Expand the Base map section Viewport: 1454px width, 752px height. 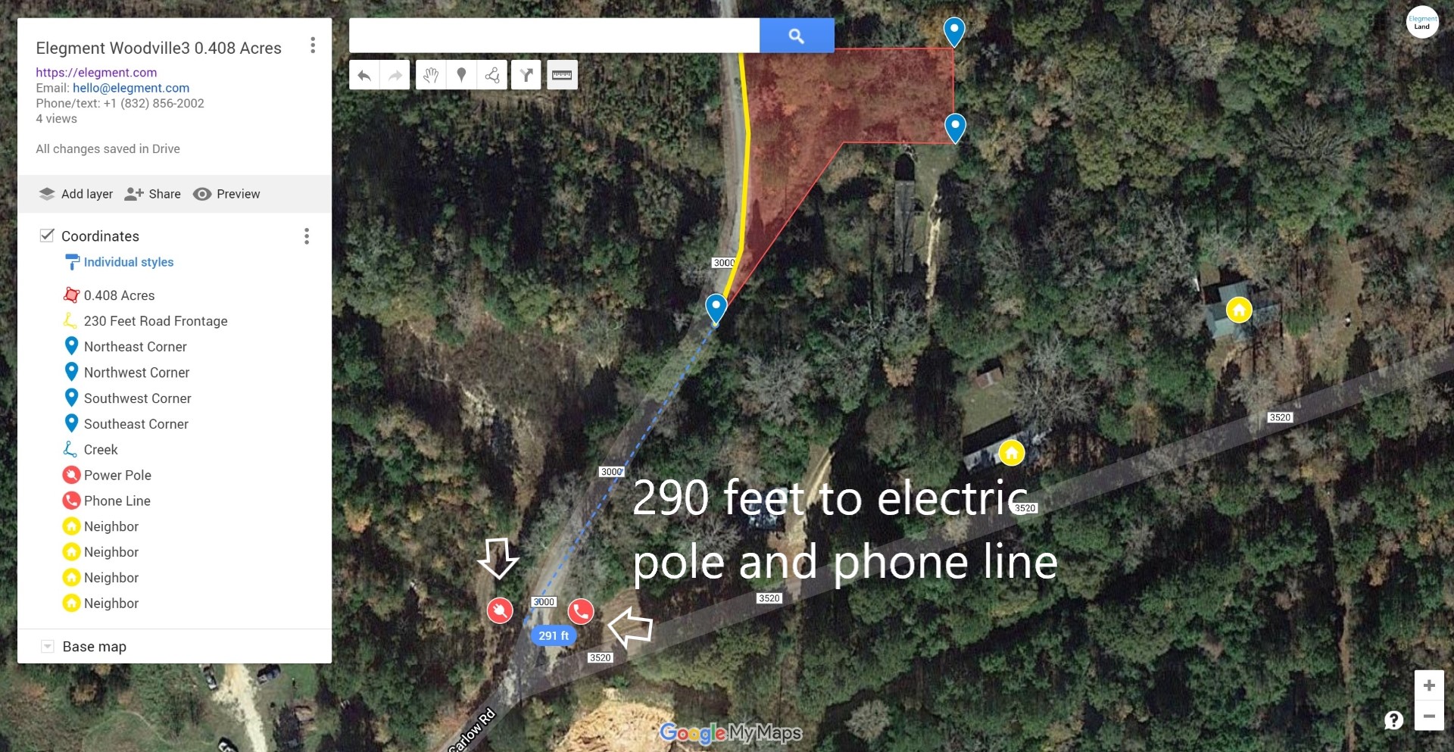click(48, 646)
